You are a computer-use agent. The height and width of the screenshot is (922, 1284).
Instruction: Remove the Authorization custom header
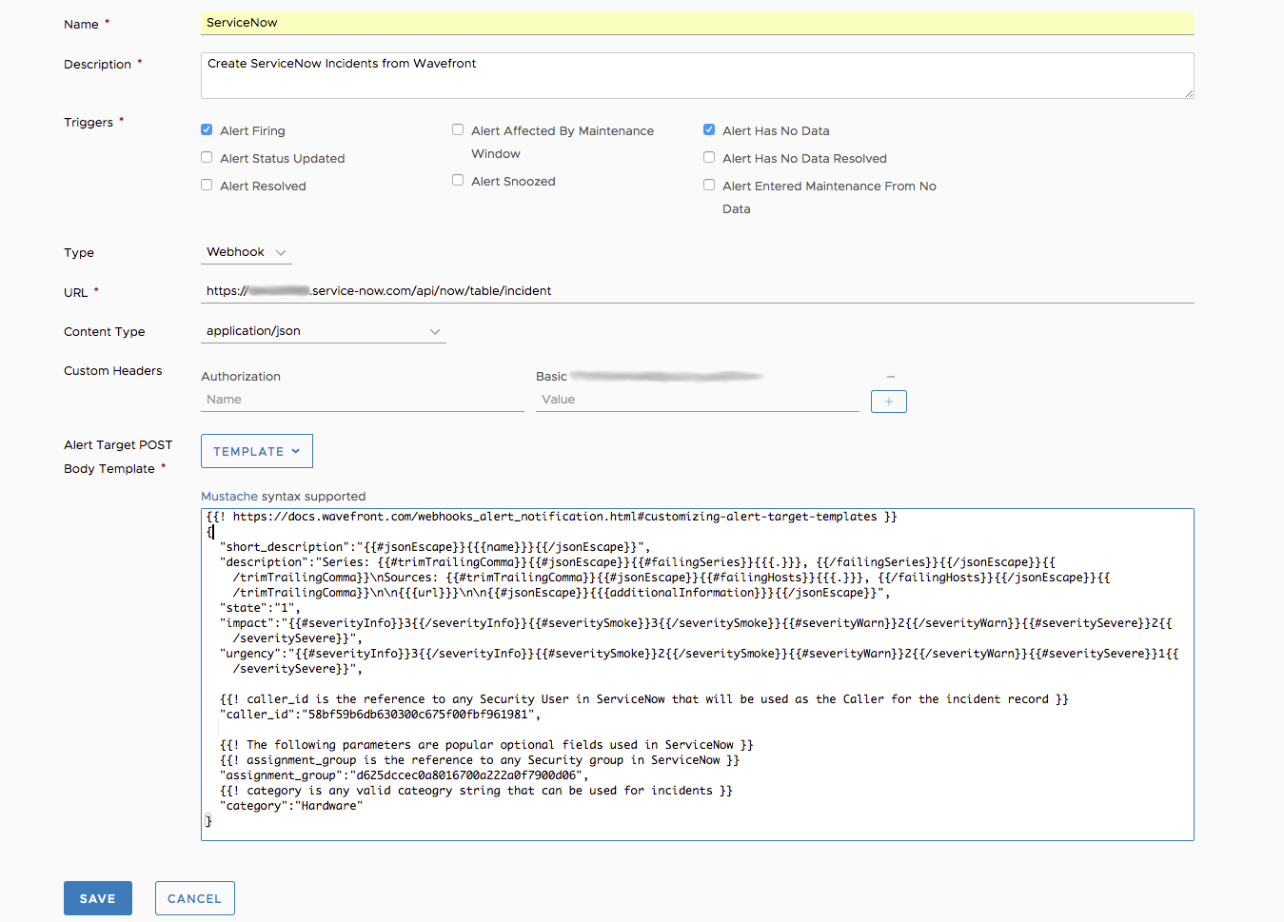coord(890,376)
